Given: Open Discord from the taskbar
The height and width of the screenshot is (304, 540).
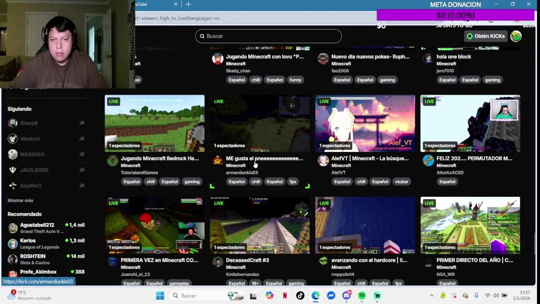Looking at the screenshot, I should click(x=346, y=296).
